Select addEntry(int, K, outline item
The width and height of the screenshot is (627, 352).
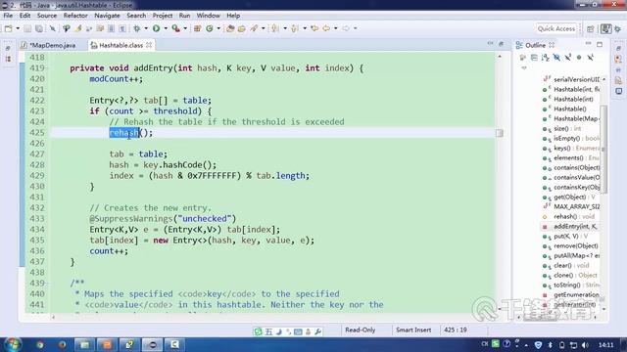pos(570,226)
